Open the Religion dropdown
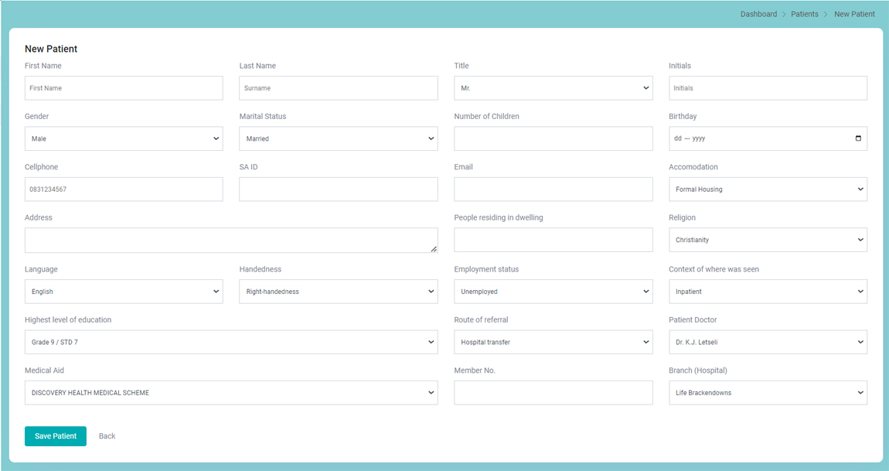Viewport: 889px width, 471px height. click(x=767, y=240)
